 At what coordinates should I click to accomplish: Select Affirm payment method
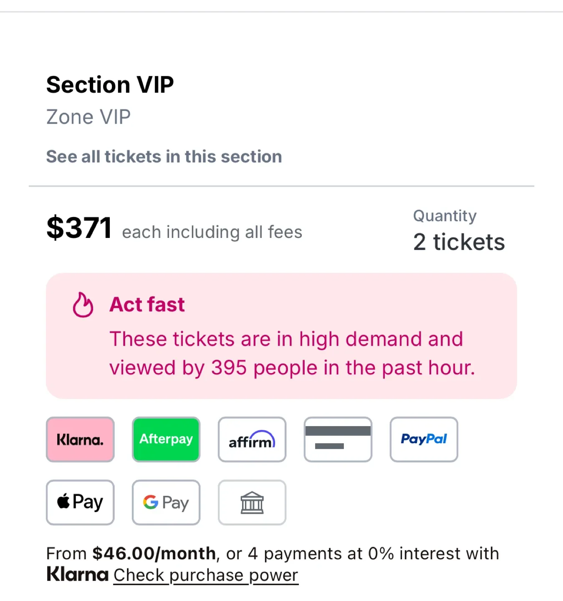(252, 439)
